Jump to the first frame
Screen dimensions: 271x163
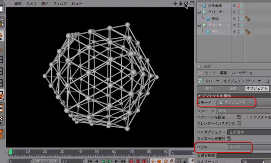pyautogui.click(x=90, y=161)
